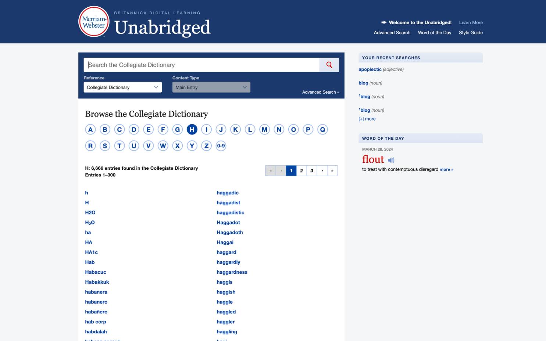546x341 pixels.
Task: Open the haggis dictionary entry
Action: point(224,282)
